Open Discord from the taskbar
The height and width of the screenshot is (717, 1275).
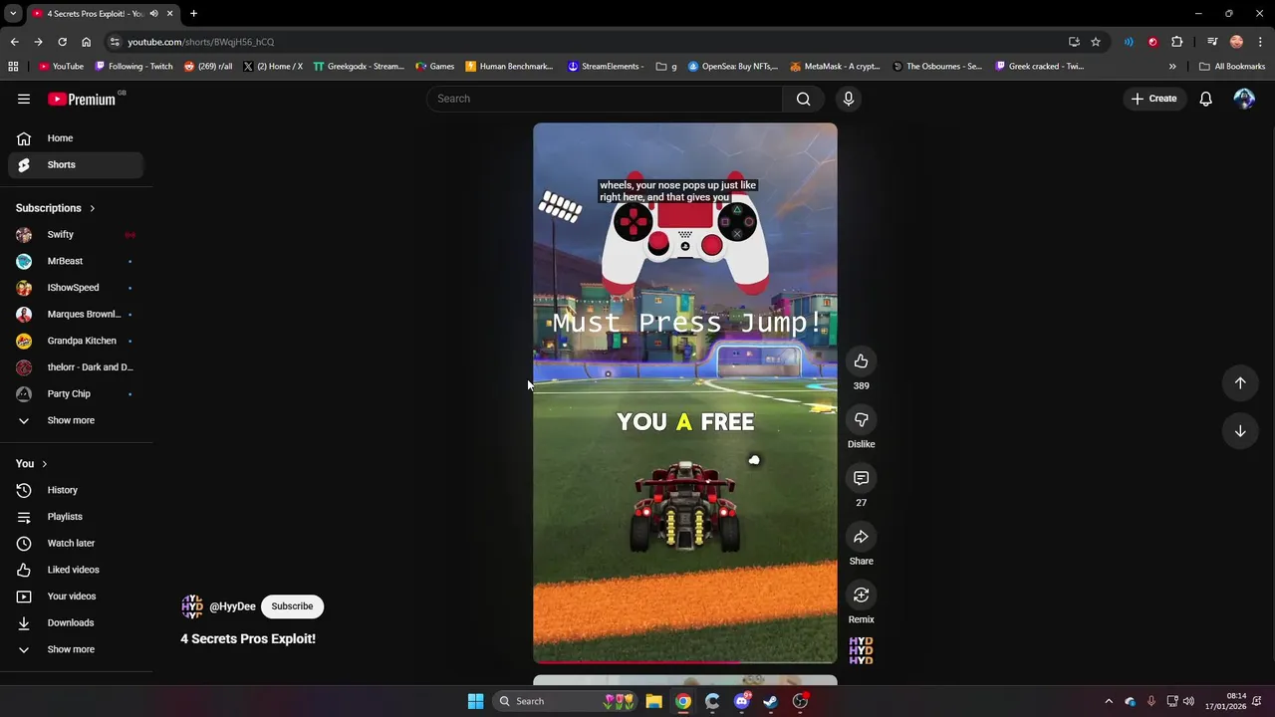click(x=741, y=701)
